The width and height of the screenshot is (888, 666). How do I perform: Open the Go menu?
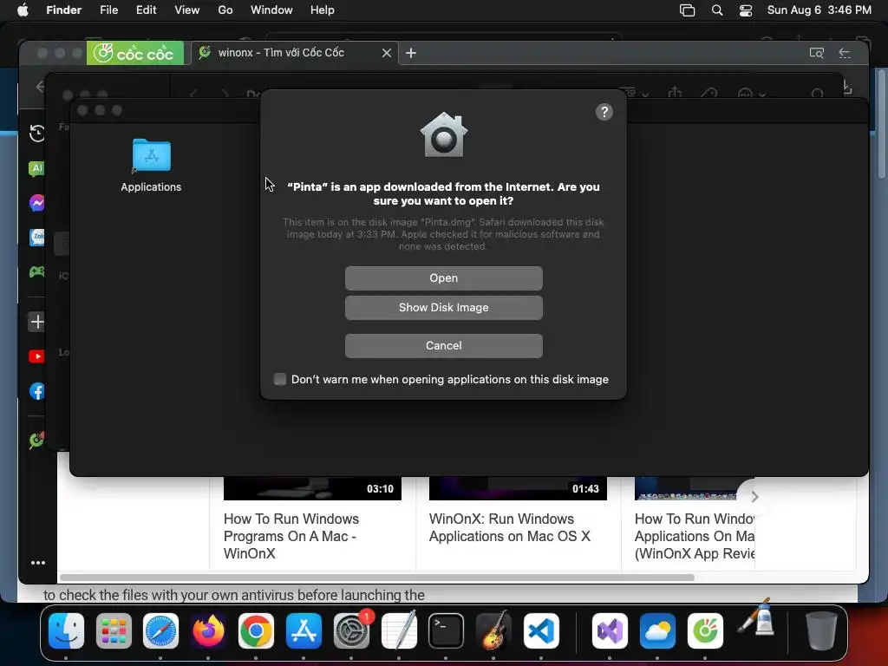point(225,10)
